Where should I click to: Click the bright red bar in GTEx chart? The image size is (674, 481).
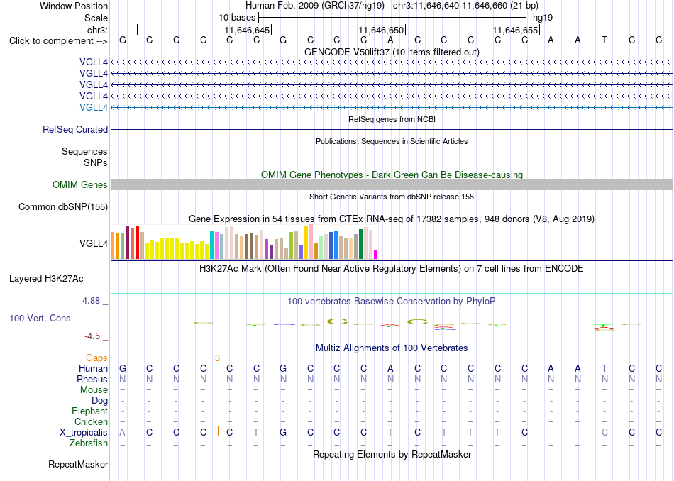point(137,243)
